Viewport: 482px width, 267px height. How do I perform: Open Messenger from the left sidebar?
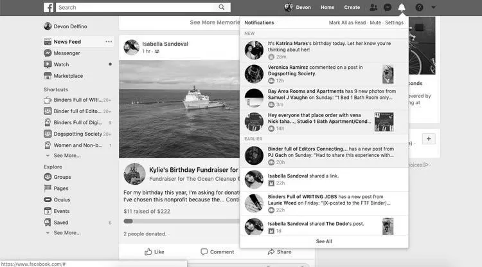pyautogui.click(x=67, y=53)
